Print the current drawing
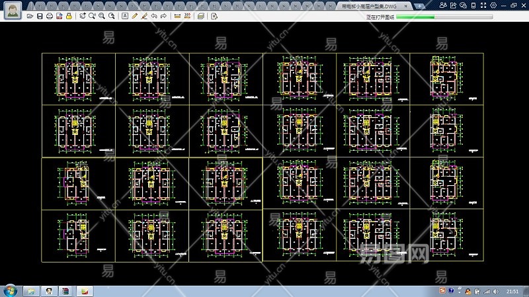Viewport: 529px width, 297px height. click(x=50, y=16)
